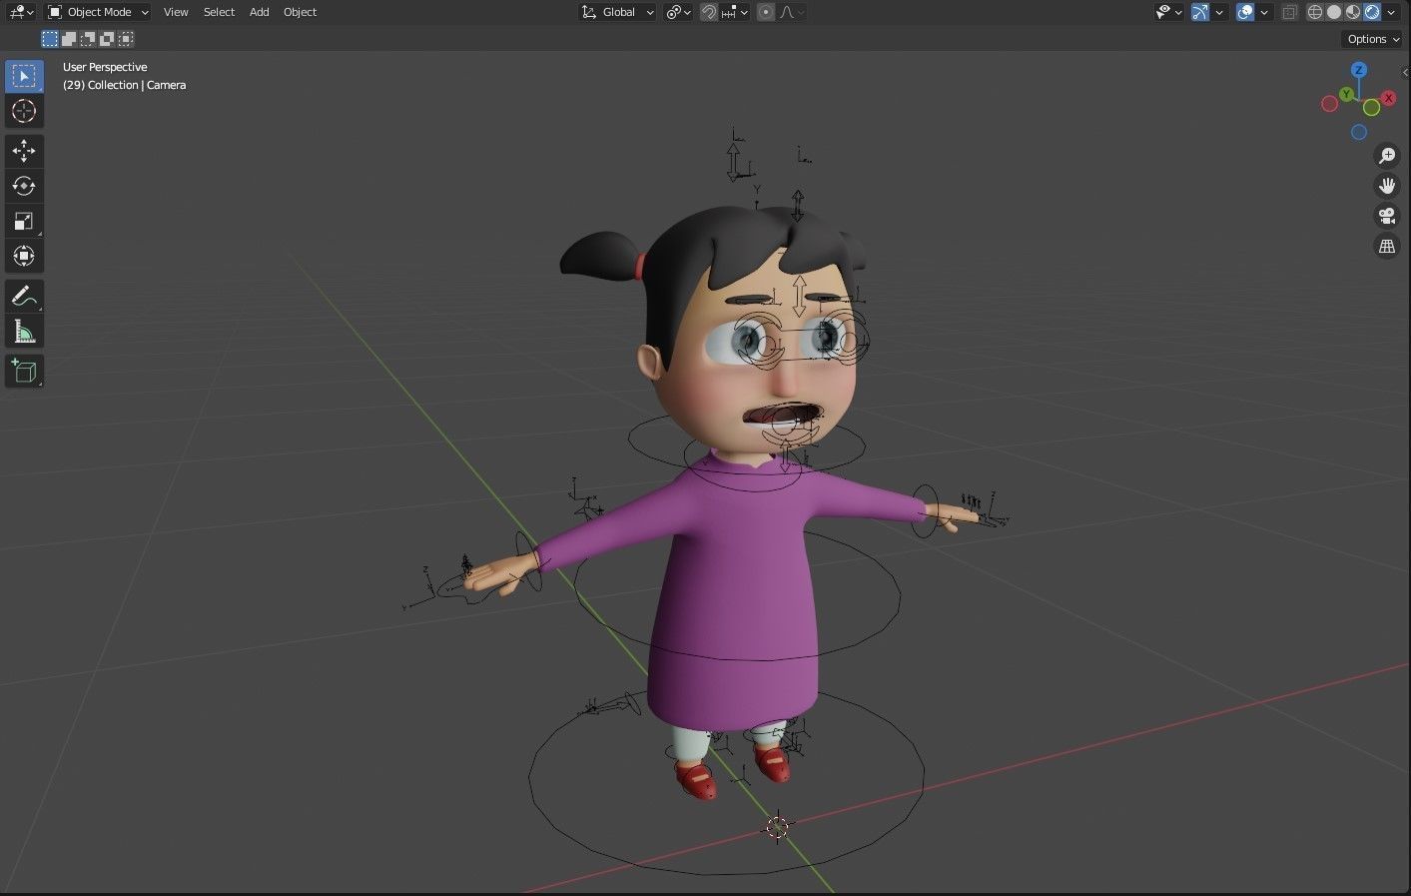The width and height of the screenshot is (1411, 896).
Task: Open the pivot point dropdown
Action: pos(679,12)
